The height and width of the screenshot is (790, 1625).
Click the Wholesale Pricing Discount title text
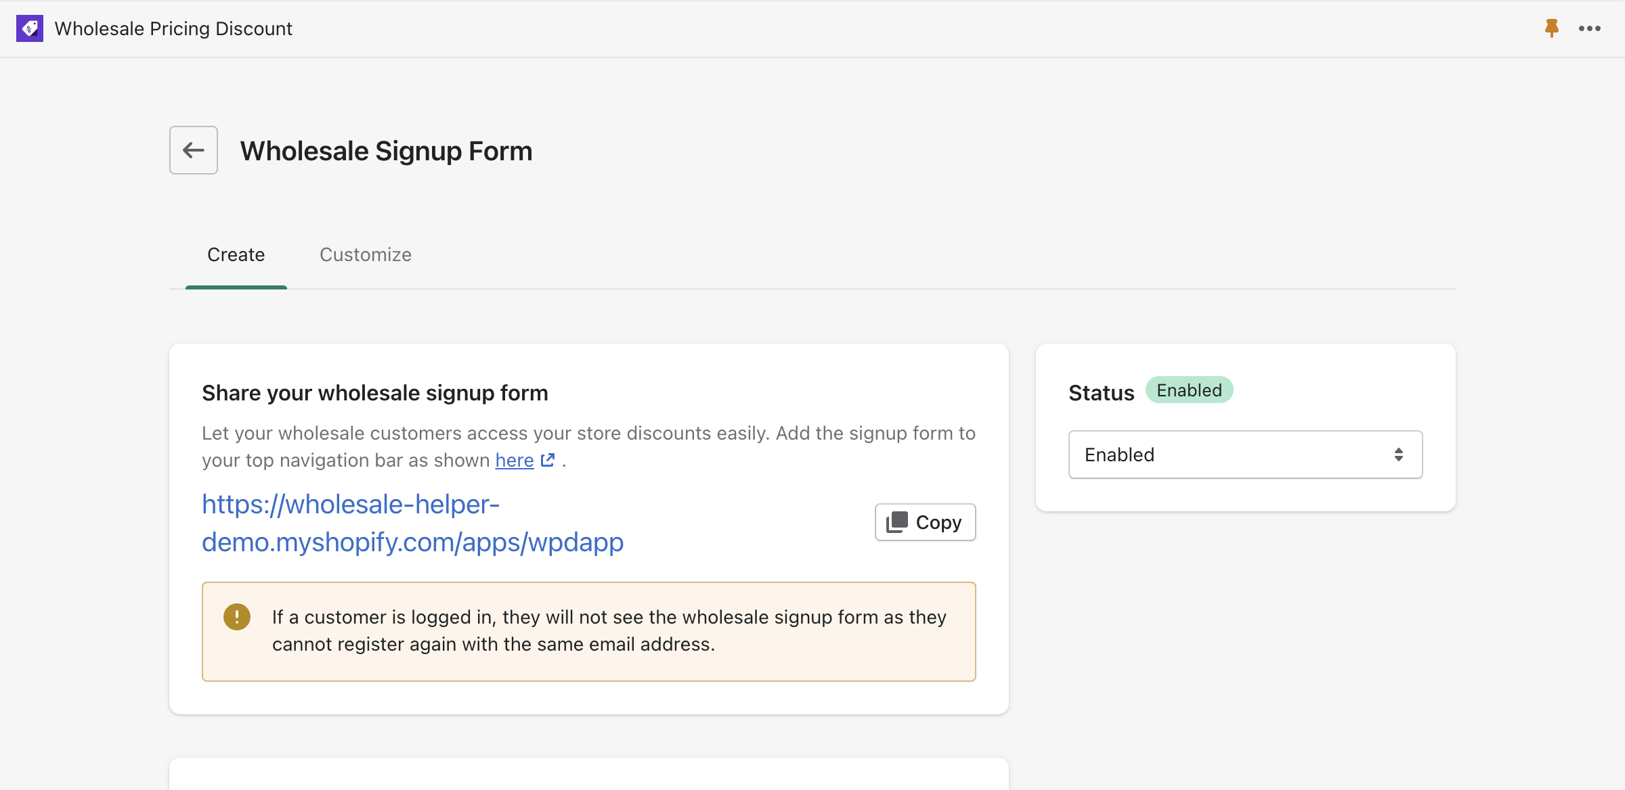click(x=173, y=28)
